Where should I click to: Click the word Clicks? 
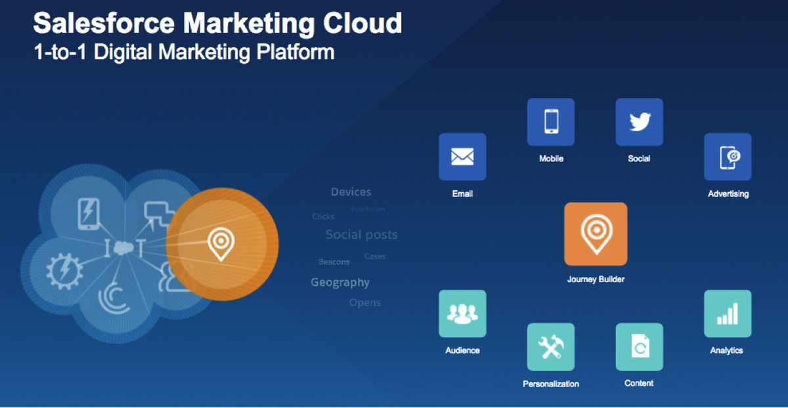pyautogui.click(x=323, y=216)
